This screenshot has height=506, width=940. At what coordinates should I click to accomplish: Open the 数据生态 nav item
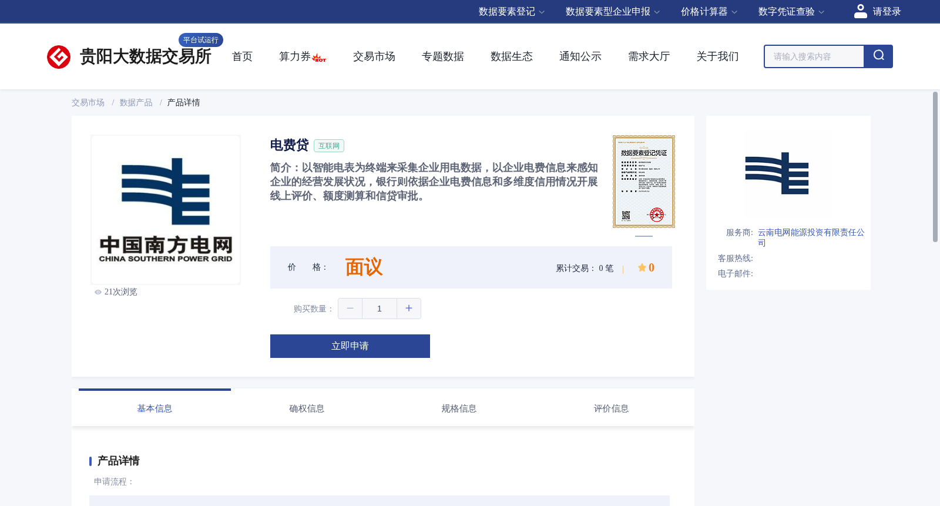pyautogui.click(x=512, y=56)
